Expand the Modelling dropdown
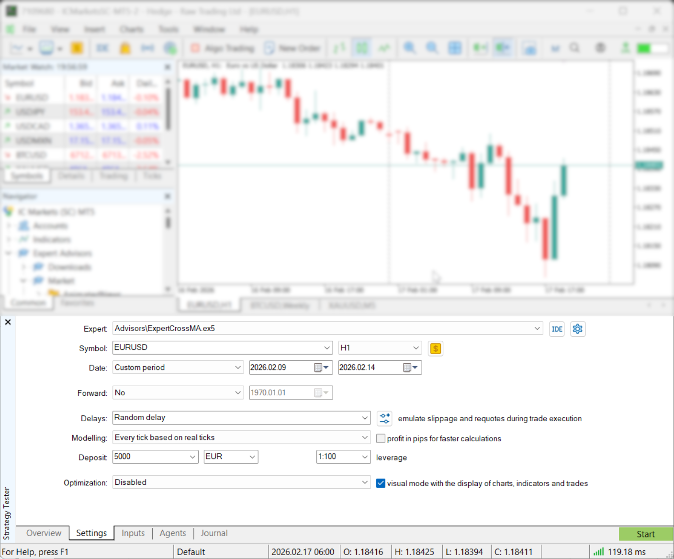 (364, 437)
